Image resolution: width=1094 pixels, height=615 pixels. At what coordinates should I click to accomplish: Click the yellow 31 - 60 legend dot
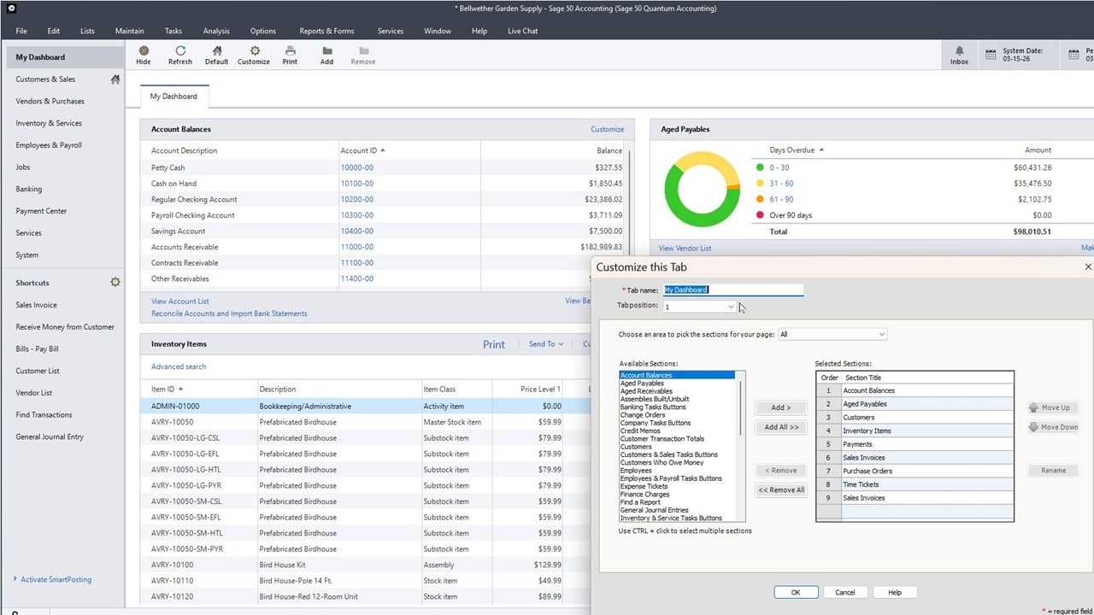pos(760,184)
